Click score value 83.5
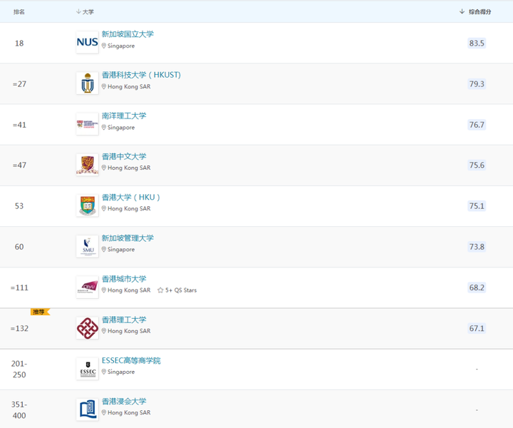The width and height of the screenshot is (513, 428). [477, 44]
